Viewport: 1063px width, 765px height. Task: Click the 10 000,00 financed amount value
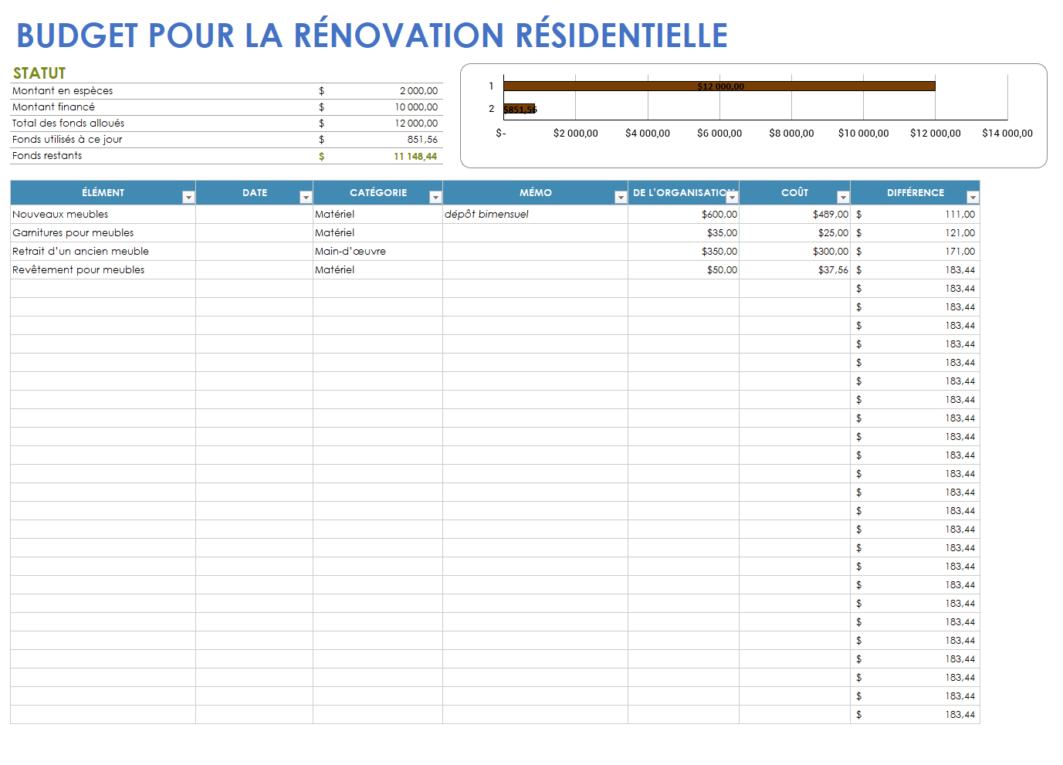(416, 107)
